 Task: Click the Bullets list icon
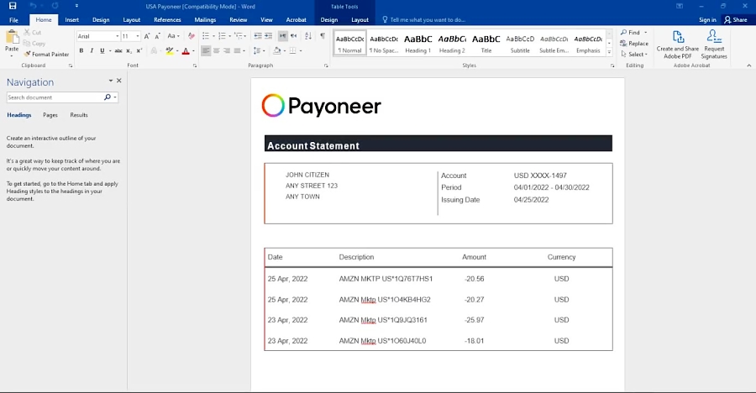click(x=206, y=36)
